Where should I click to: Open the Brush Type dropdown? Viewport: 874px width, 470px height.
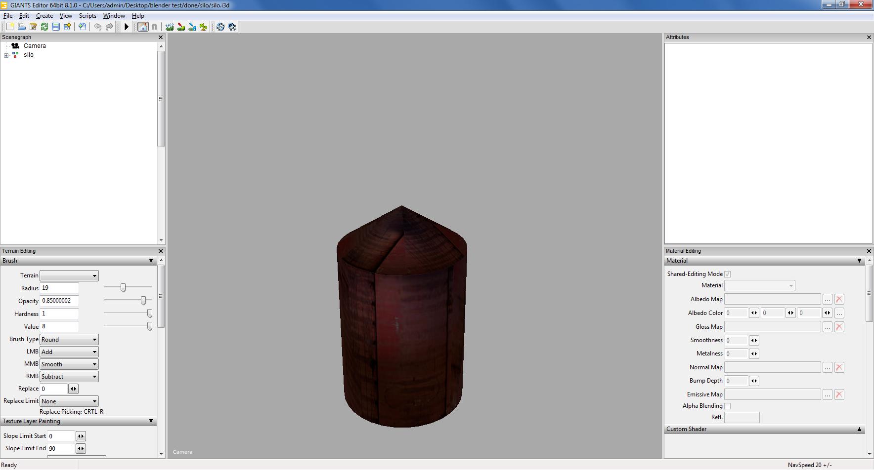click(69, 340)
